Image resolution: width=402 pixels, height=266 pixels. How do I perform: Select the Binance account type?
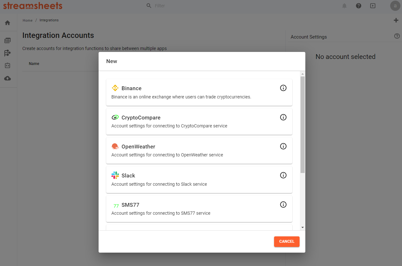pyautogui.click(x=199, y=92)
